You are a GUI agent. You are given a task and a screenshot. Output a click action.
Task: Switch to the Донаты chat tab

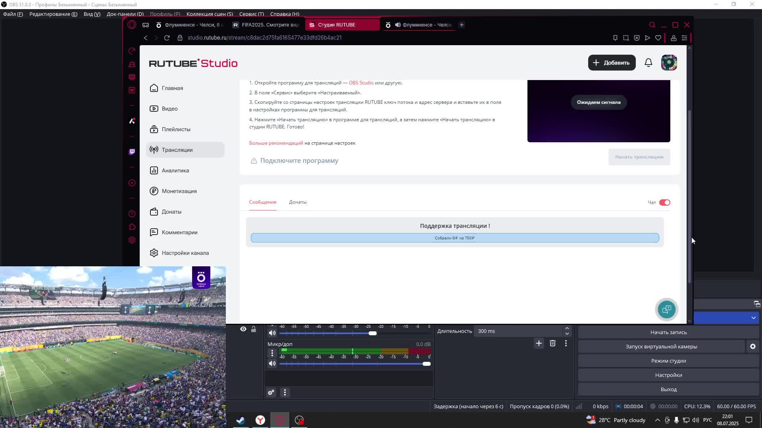(298, 202)
